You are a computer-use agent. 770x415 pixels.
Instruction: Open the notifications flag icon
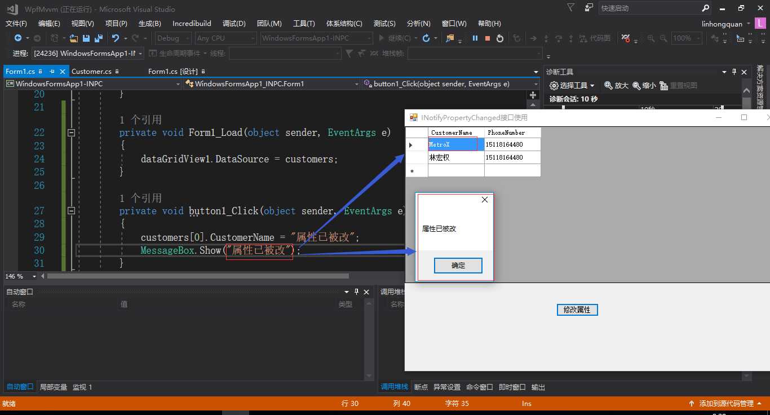pyautogui.click(x=571, y=8)
